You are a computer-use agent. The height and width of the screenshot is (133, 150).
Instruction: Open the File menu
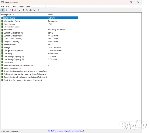[x=2, y=6]
